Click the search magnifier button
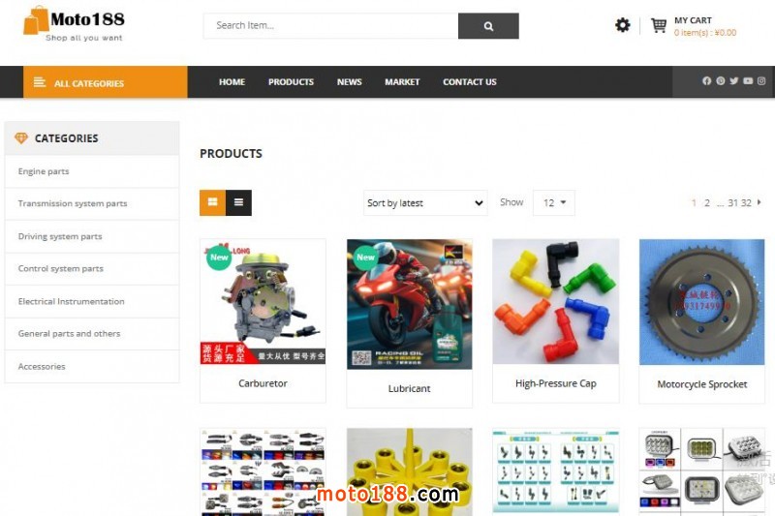 [x=488, y=26]
